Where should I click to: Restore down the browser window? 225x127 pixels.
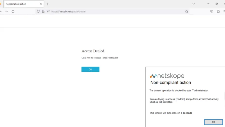pyautogui.click(x=217, y=4)
